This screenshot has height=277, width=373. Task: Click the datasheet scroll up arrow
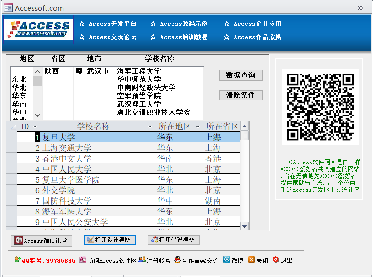point(245,126)
